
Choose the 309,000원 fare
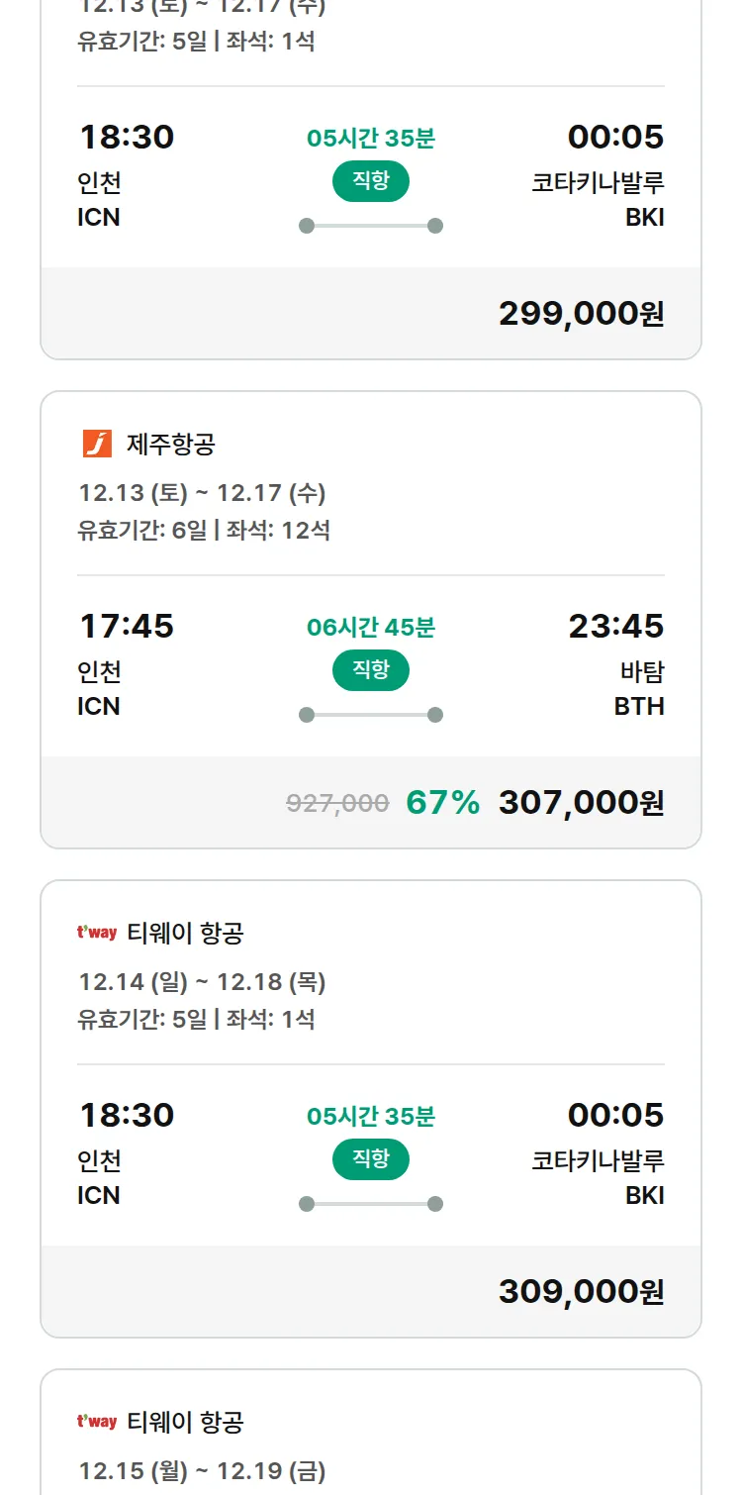(581, 1292)
